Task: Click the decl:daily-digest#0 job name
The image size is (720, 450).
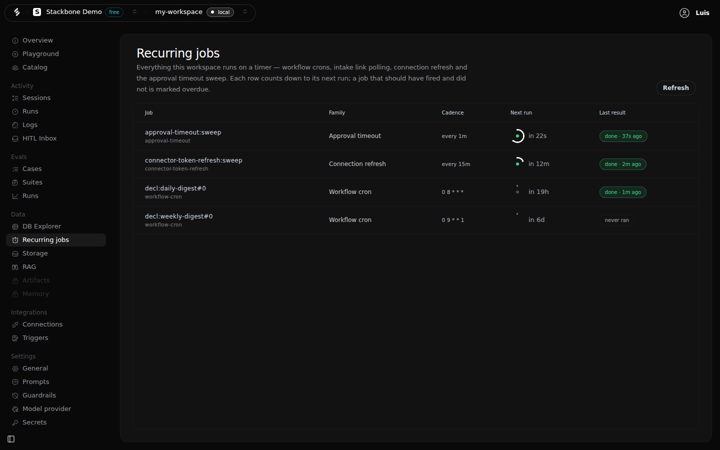Action: click(x=175, y=188)
